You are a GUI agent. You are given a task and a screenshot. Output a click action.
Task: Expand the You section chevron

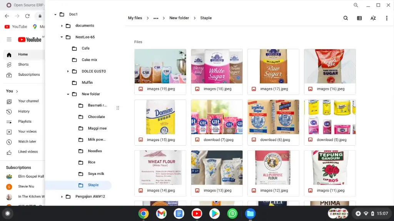[x=17, y=91]
